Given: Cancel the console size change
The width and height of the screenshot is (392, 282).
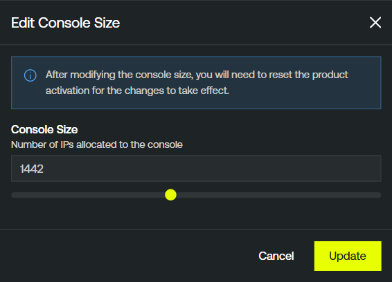Looking at the screenshot, I should coord(276,256).
